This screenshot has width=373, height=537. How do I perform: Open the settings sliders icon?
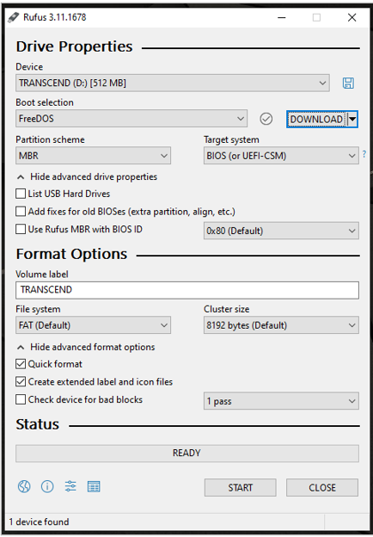(70, 486)
